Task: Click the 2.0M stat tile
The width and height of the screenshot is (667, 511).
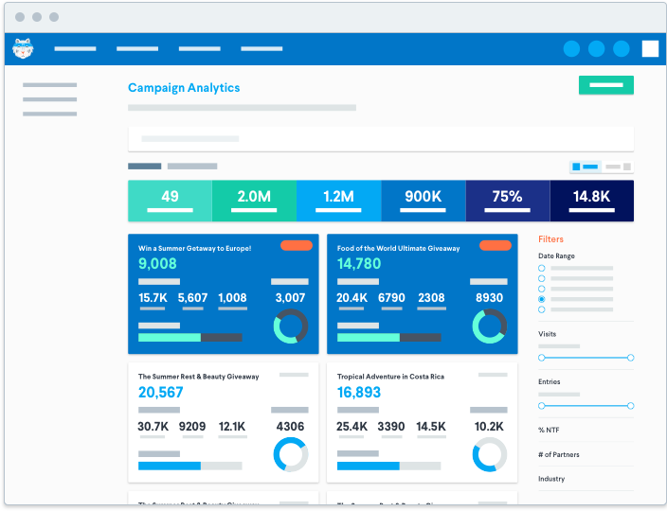Action: tap(254, 201)
